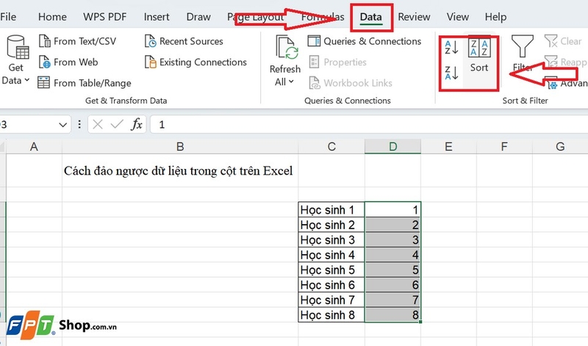Open the custom Sort dialog

(x=479, y=57)
